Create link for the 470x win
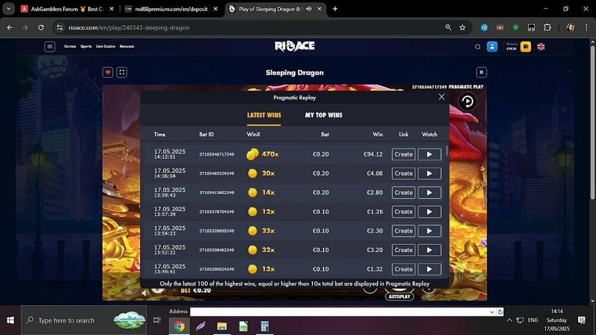The image size is (596, 335). (403, 154)
